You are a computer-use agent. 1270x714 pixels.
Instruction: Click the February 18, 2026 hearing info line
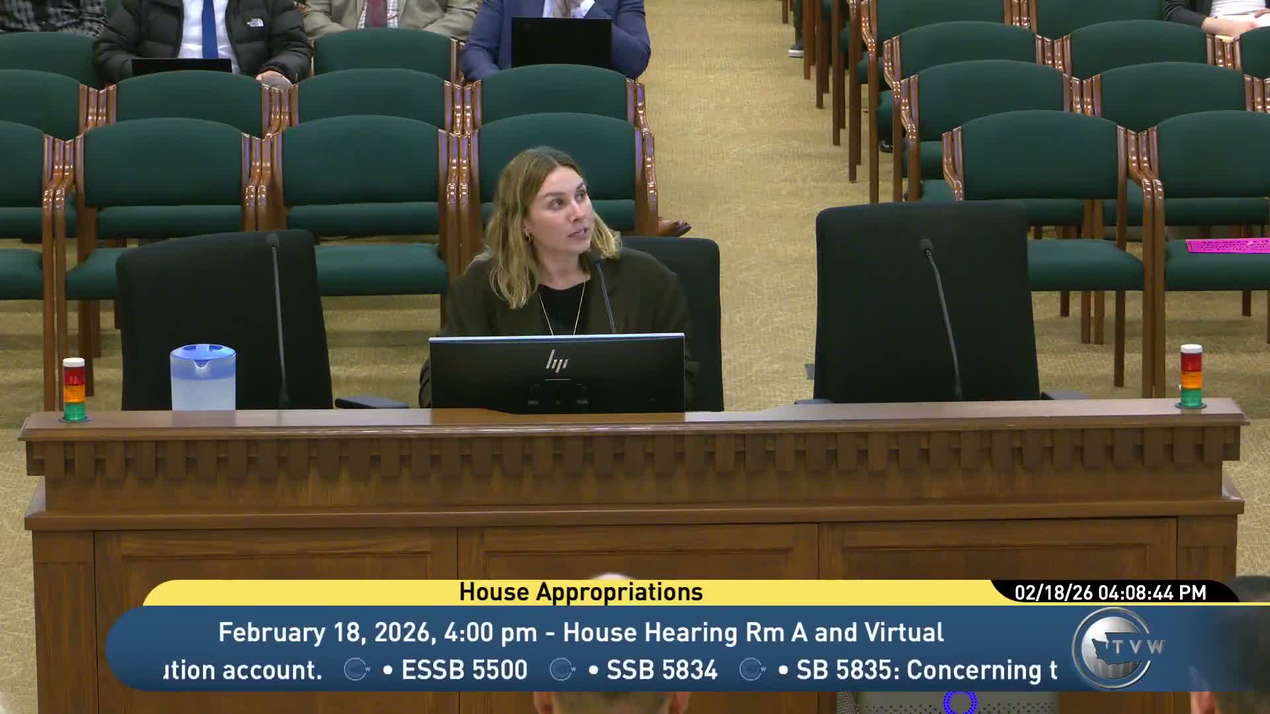coord(581,633)
